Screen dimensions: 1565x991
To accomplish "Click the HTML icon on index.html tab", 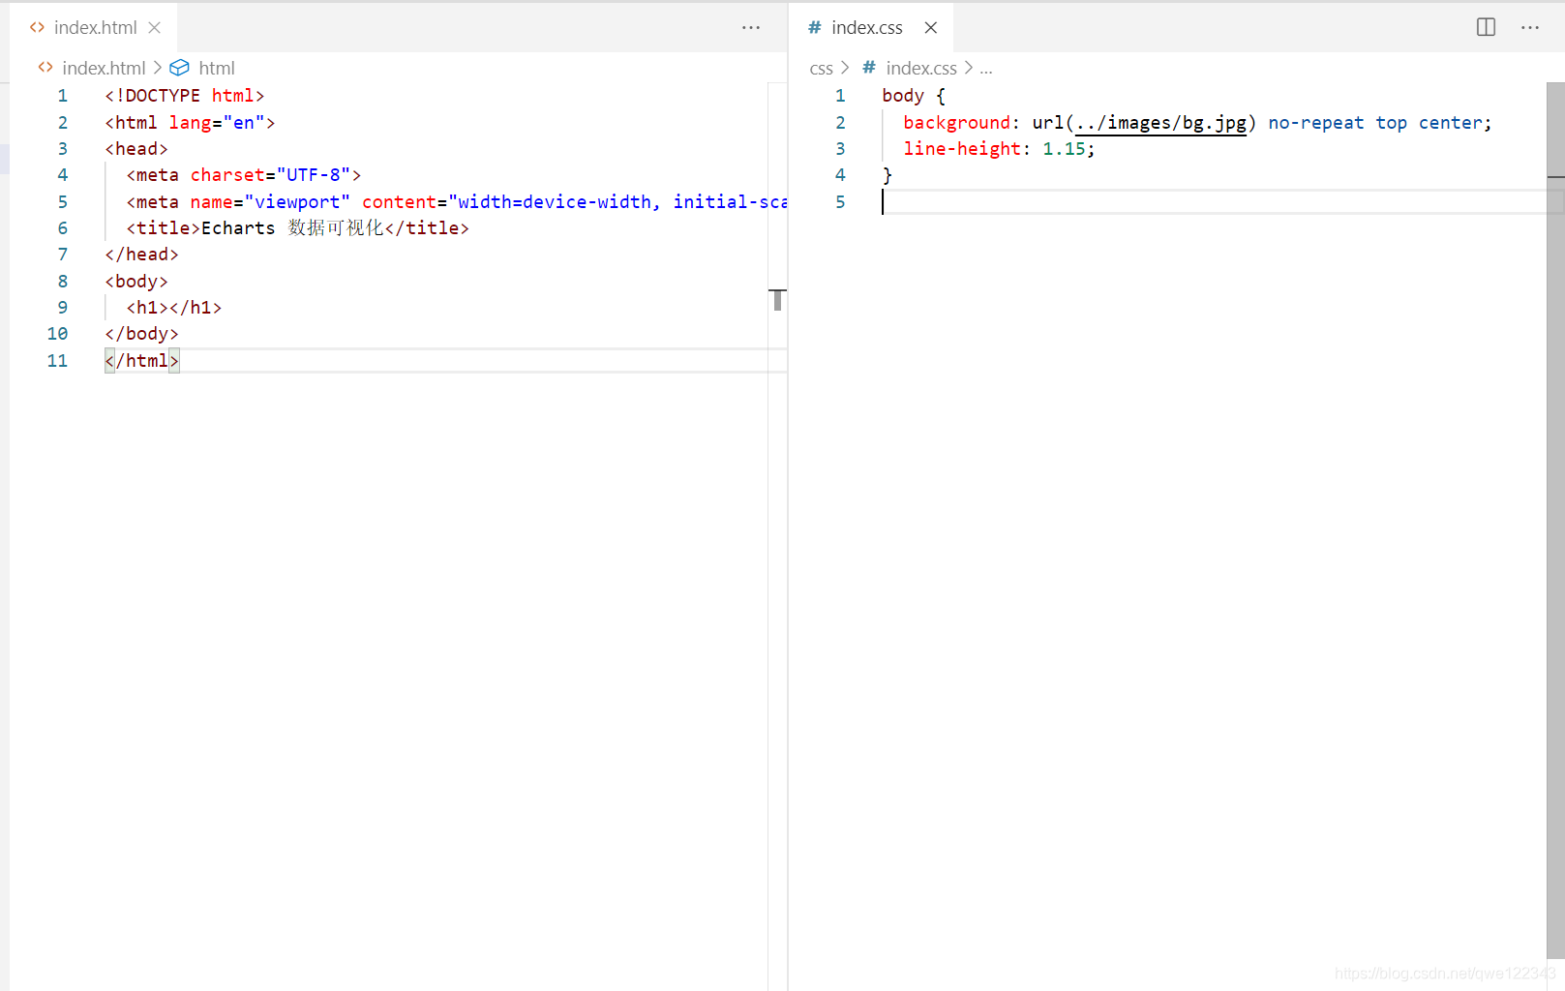I will click(x=37, y=28).
